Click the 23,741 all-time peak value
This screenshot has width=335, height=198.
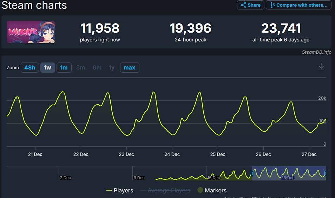coord(281,28)
